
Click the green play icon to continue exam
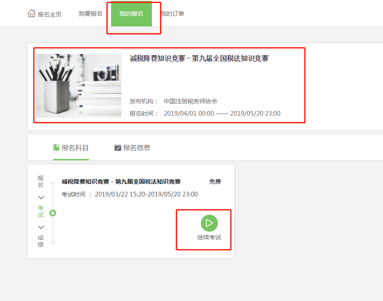[209, 223]
